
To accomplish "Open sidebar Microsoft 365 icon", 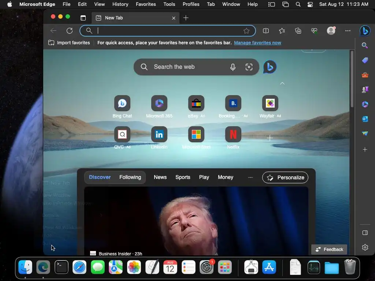I will point(365,104).
